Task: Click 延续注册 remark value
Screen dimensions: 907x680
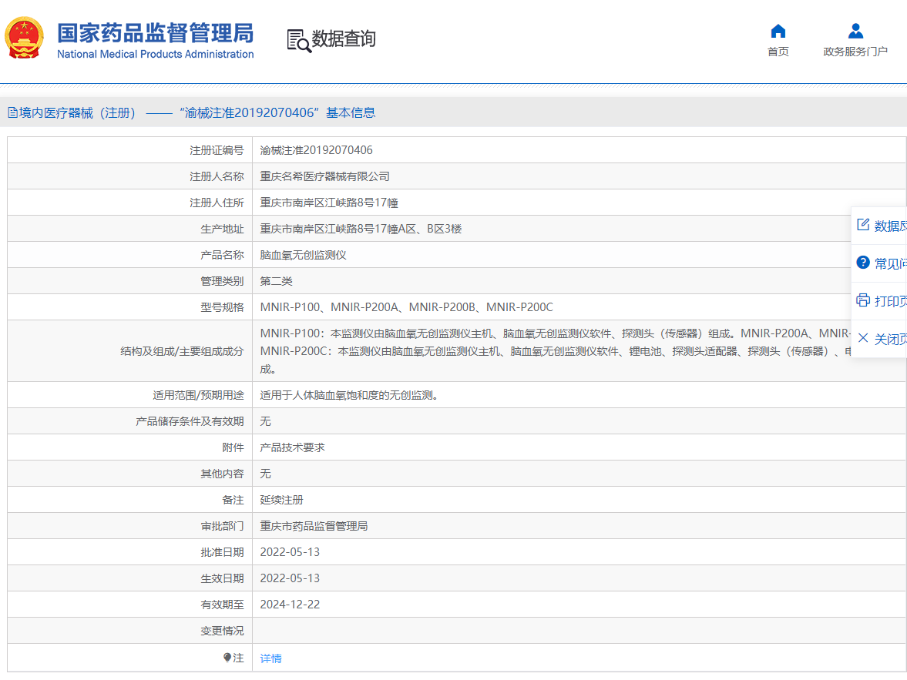Action: (x=281, y=500)
